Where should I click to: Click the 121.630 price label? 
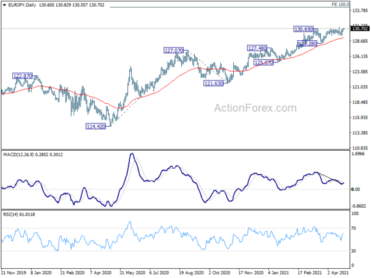(x=214, y=83)
